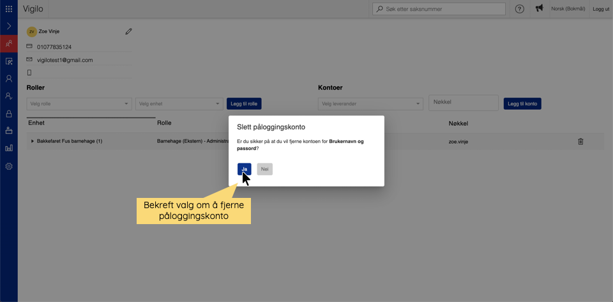The width and height of the screenshot is (613, 302).
Task: Click Logg ut to sign out
Action: tap(601, 9)
